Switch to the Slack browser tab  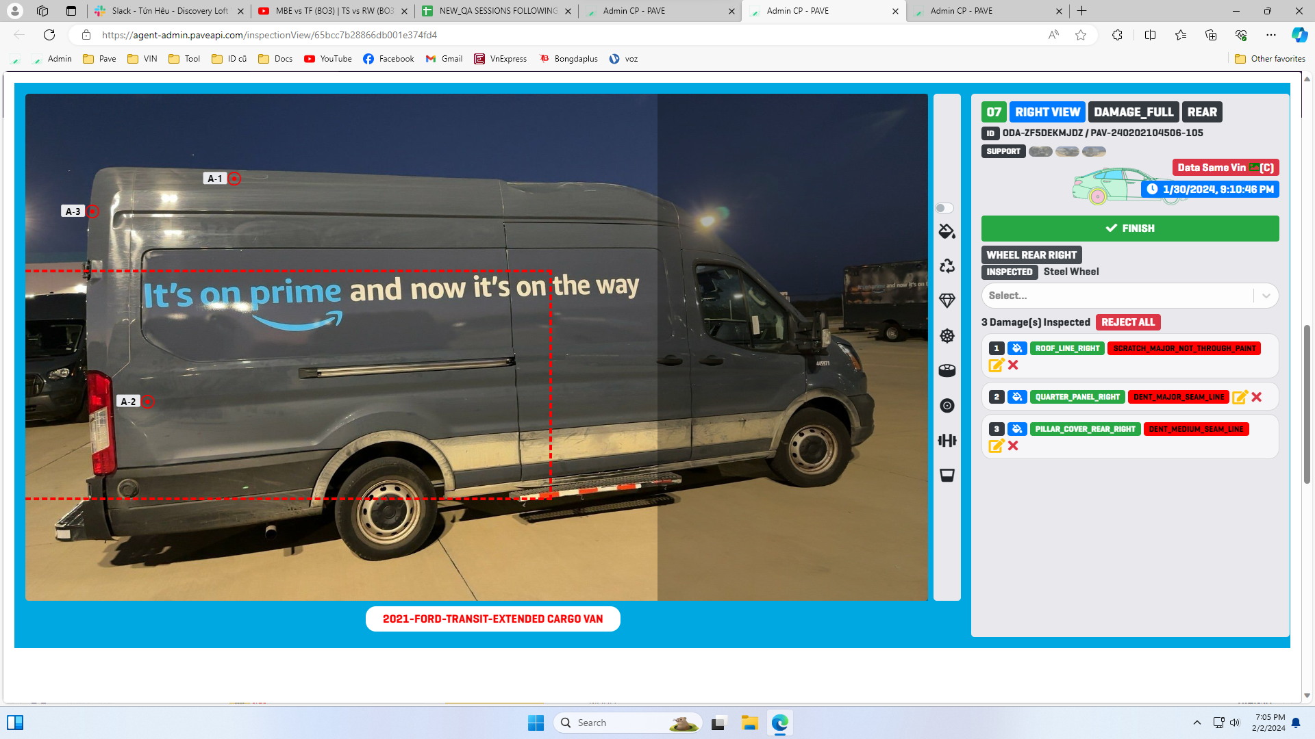168,11
